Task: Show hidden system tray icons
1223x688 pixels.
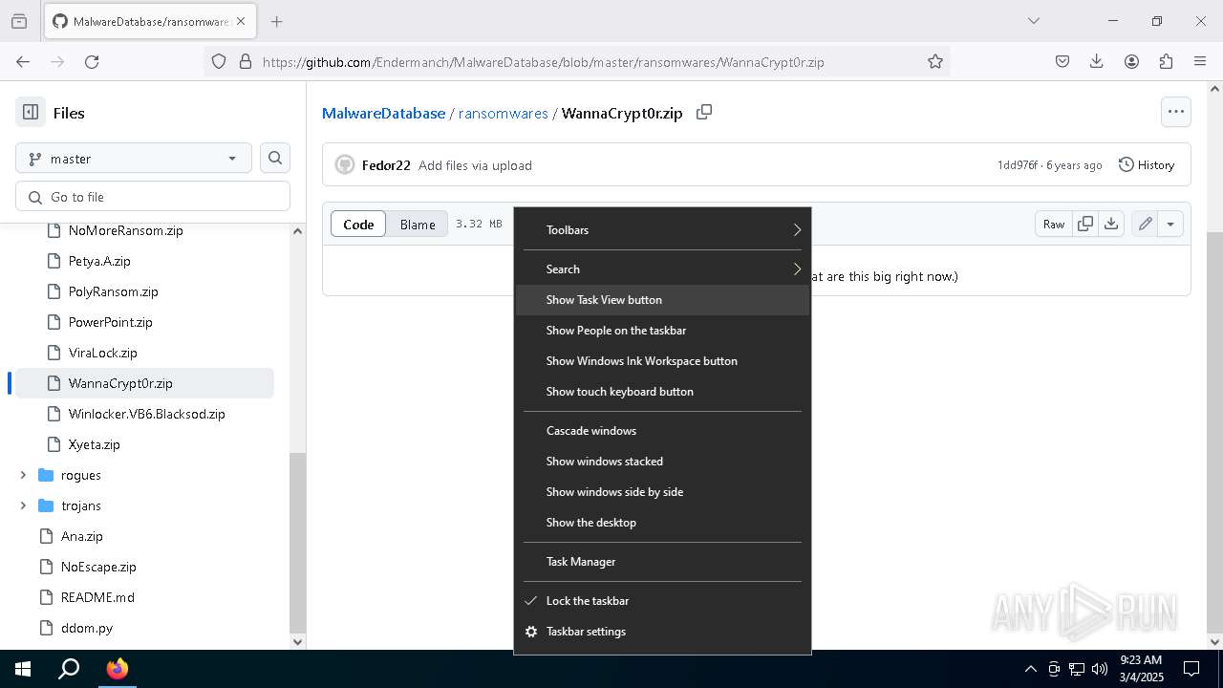Action: click(1030, 669)
